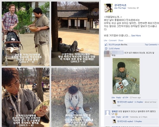Click the thumbs-up icon beside 50,078 people

coord(106,45)
